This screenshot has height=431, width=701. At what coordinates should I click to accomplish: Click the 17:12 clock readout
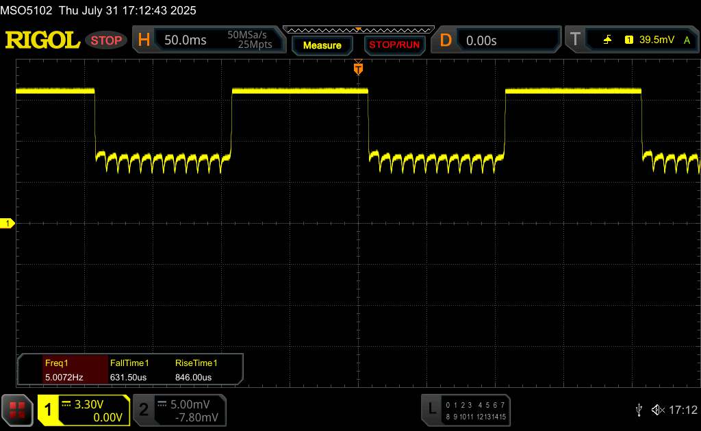pyautogui.click(x=683, y=410)
